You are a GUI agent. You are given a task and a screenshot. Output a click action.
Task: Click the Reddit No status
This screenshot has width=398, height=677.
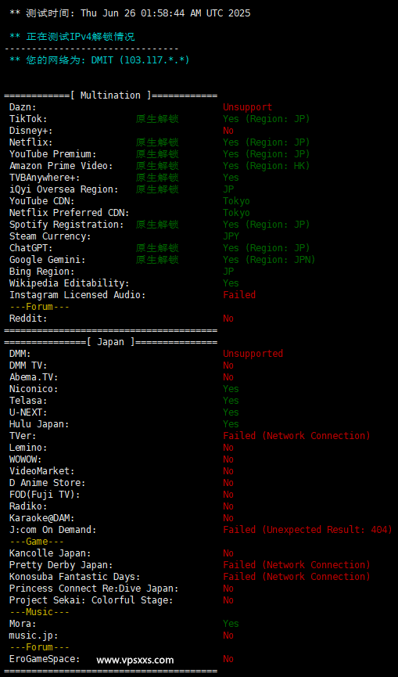point(228,319)
